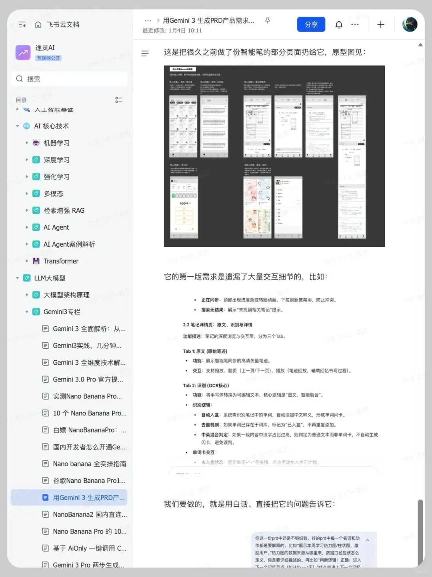
Task: Expand the 多模态 tree node
Action: pyautogui.click(x=27, y=194)
